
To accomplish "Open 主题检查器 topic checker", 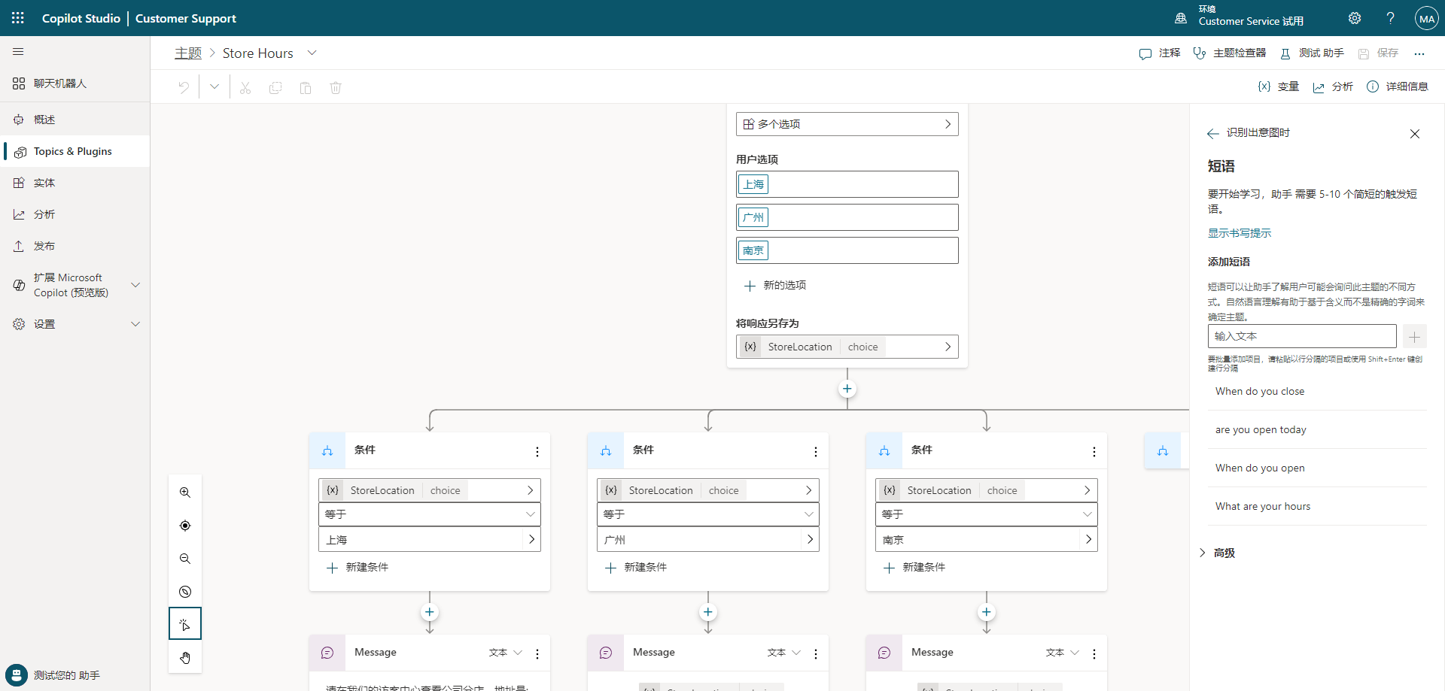I will tap(1230, 53).
